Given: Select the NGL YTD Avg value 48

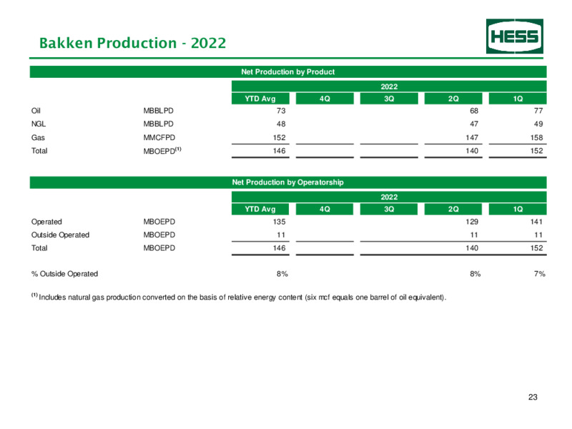Looking at the screenshot, I should coord(281,124).
